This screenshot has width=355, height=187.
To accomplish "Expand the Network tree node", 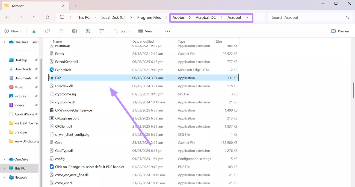I will [x=4, y=177].
